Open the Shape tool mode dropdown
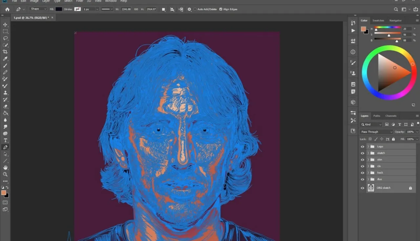Screen dimensions: 420x241 38,9
